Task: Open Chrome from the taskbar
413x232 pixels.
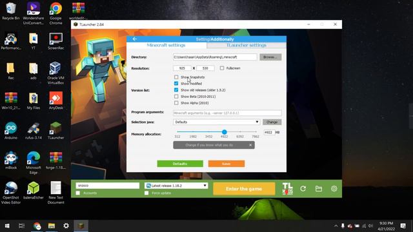Action: (37, 226)
